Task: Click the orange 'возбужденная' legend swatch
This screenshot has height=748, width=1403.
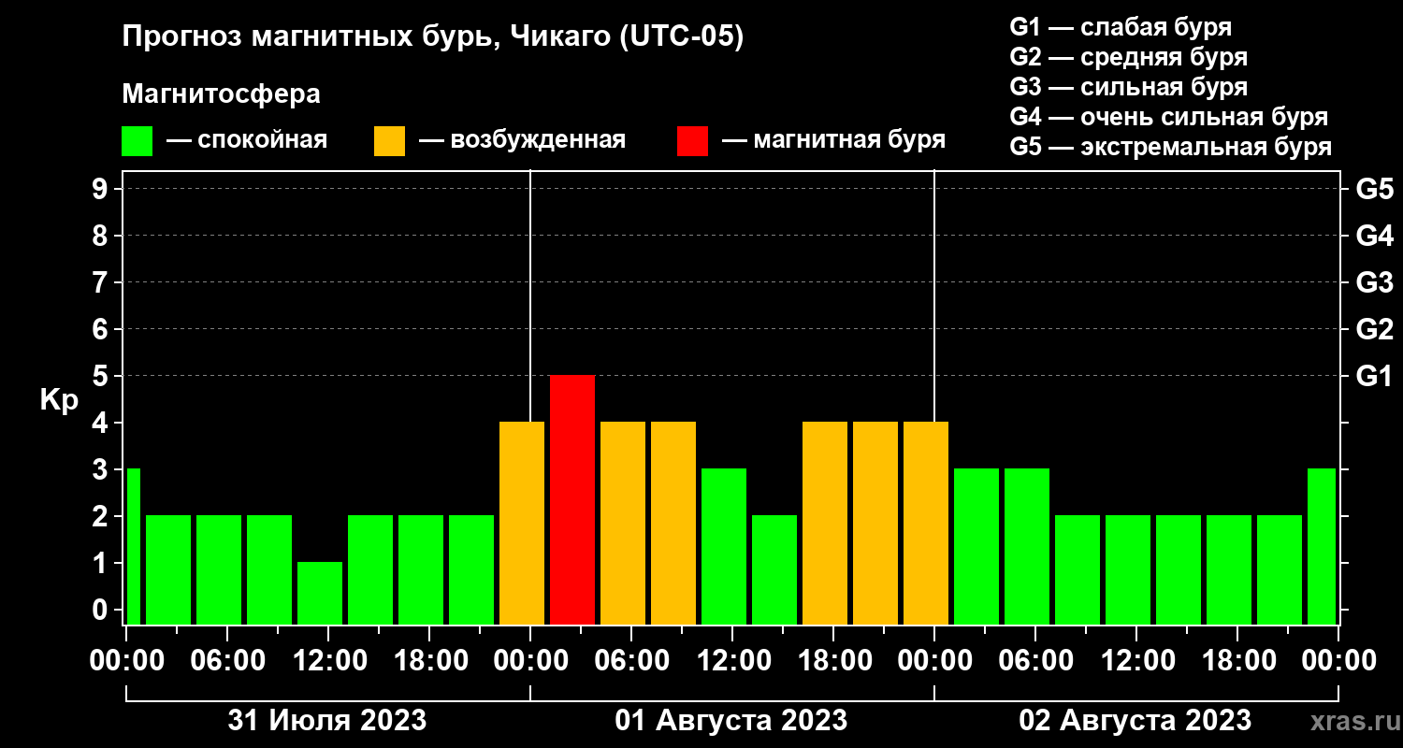Action: coord(389,141)
